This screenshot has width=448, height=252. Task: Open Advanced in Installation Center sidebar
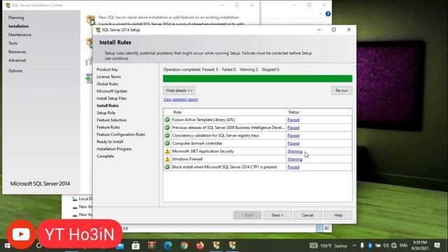point(17,61)
